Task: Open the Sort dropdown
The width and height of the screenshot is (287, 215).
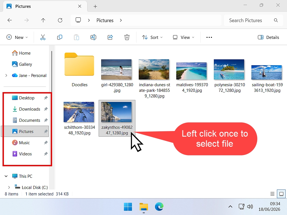Action: (152, 37)
